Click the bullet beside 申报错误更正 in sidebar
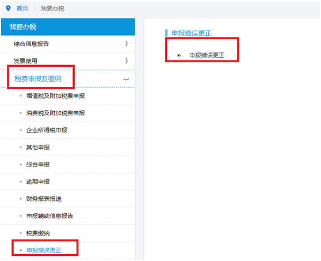 [x=21, y=250]
